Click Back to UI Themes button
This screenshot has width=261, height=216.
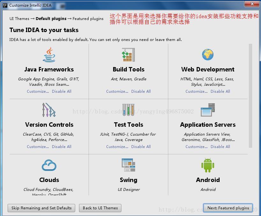(x=100, y=208)
